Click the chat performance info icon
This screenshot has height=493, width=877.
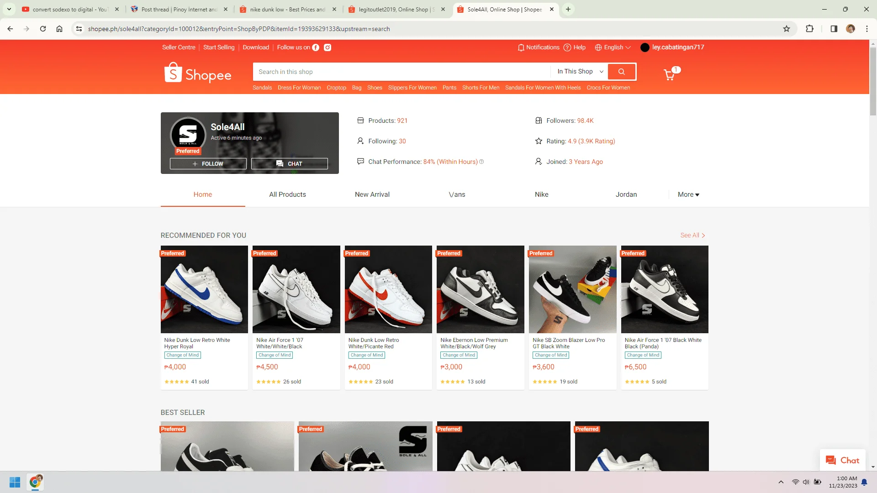point(481,162)
